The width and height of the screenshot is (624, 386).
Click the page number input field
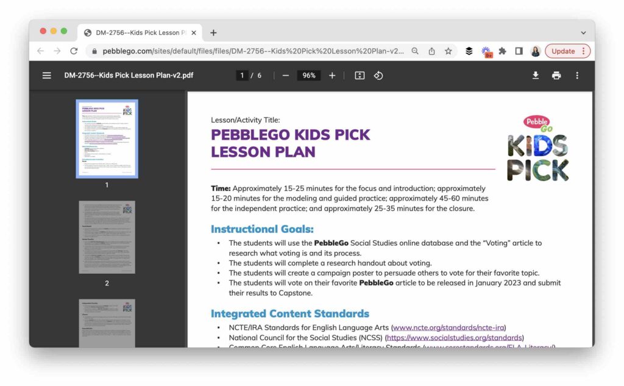(x=243, y=76)
